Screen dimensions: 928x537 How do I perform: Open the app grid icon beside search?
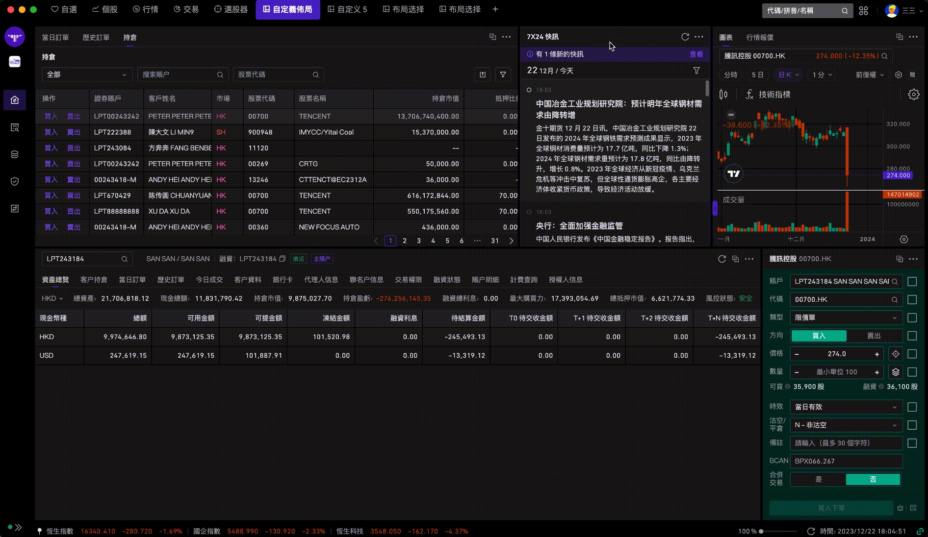pyautogui.click(x=864, y=11)
